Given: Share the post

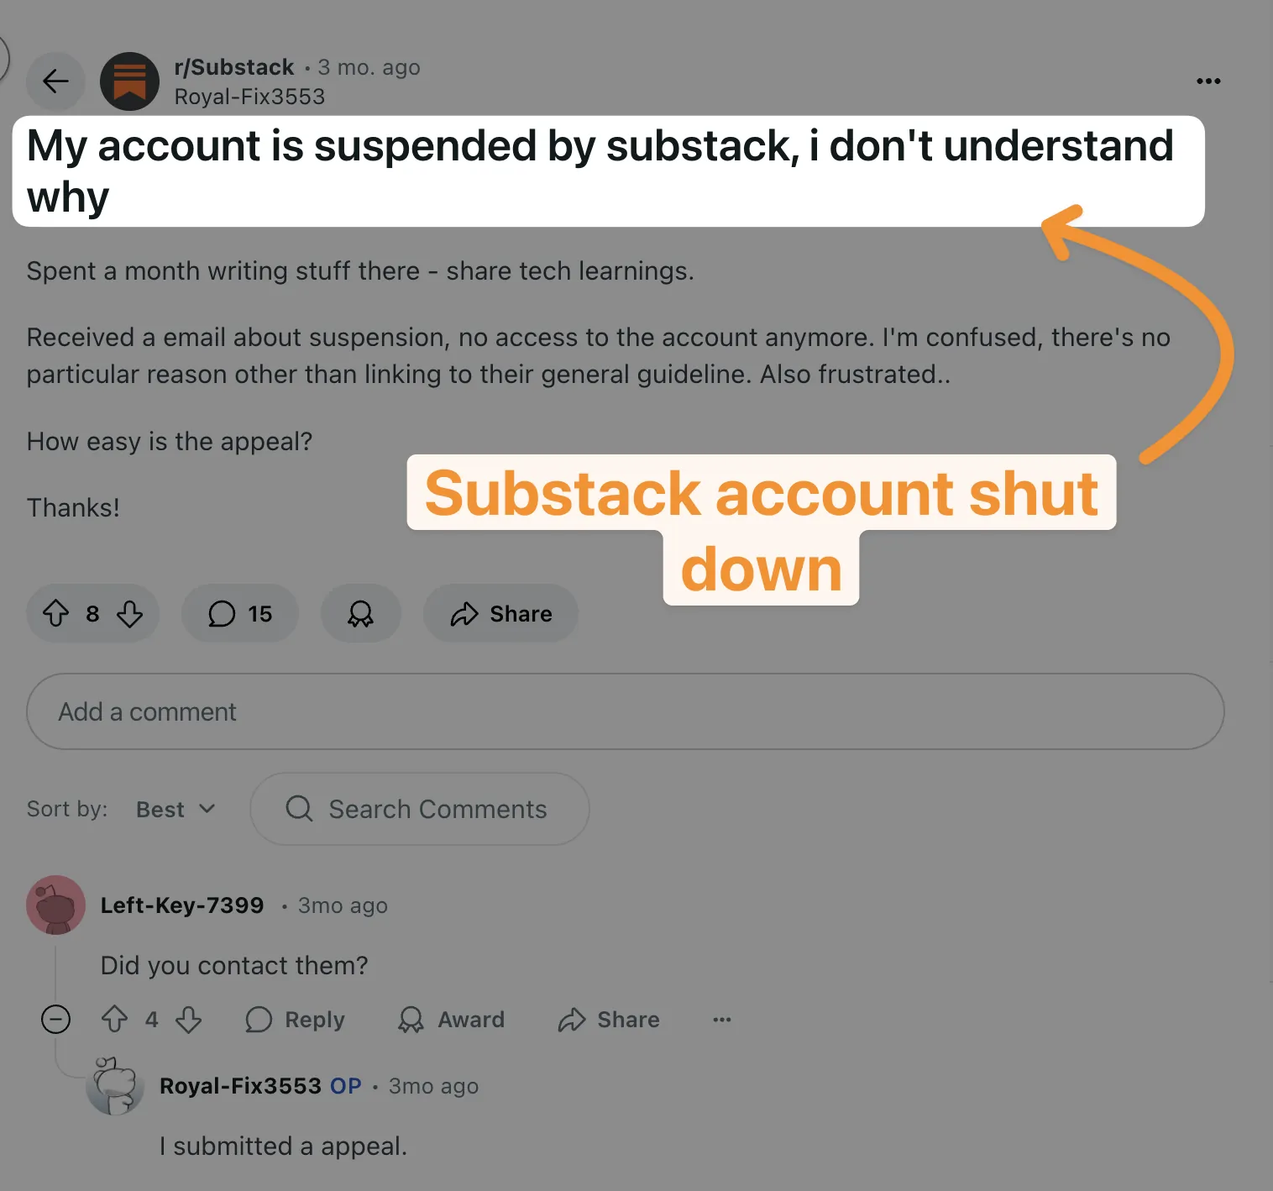Looking at the screenshot, I should (501, 614).
